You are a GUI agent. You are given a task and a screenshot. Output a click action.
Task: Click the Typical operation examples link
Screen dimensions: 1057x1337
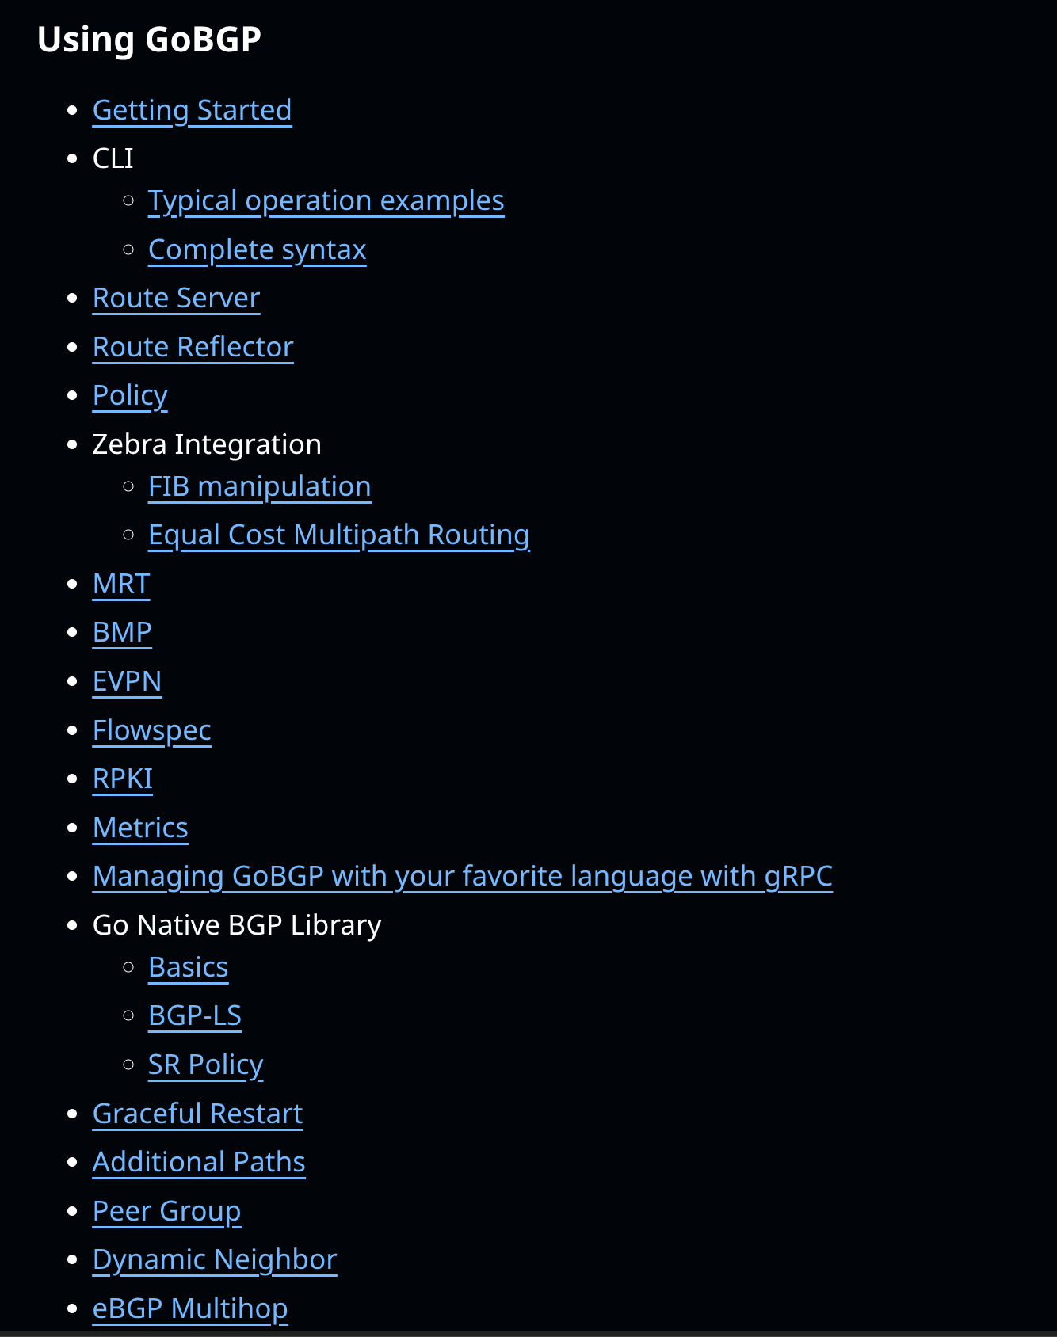point(326,200)
